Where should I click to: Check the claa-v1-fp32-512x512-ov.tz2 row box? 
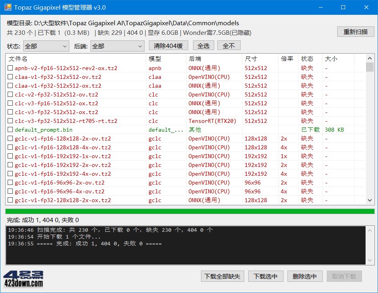[10, 77]
